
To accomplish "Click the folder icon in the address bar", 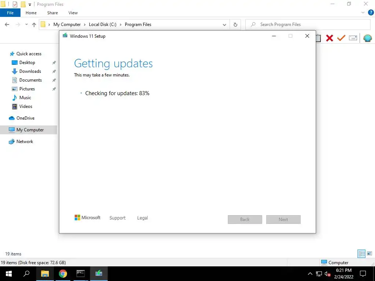I will click(x=43, y=25).
